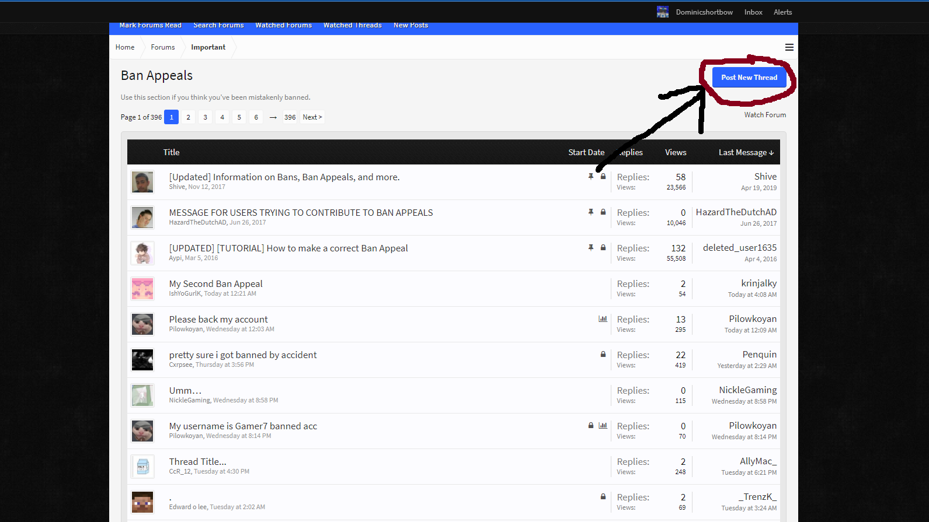Open Alerts in the top bar
This screenshot has width=929, height=522.
(x=782, y=12)
